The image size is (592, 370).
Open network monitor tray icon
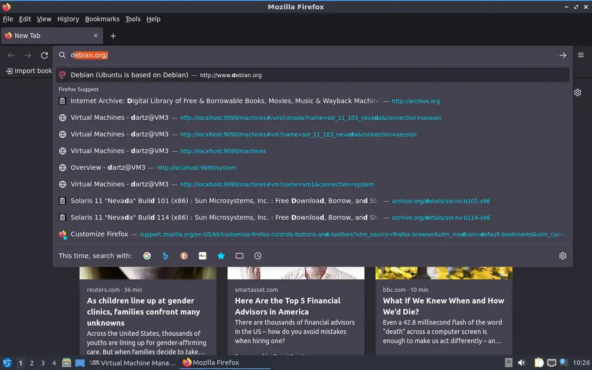click(551, 363)
